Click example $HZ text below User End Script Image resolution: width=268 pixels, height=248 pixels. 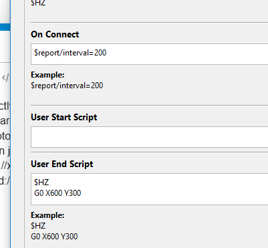coord(38,226)
